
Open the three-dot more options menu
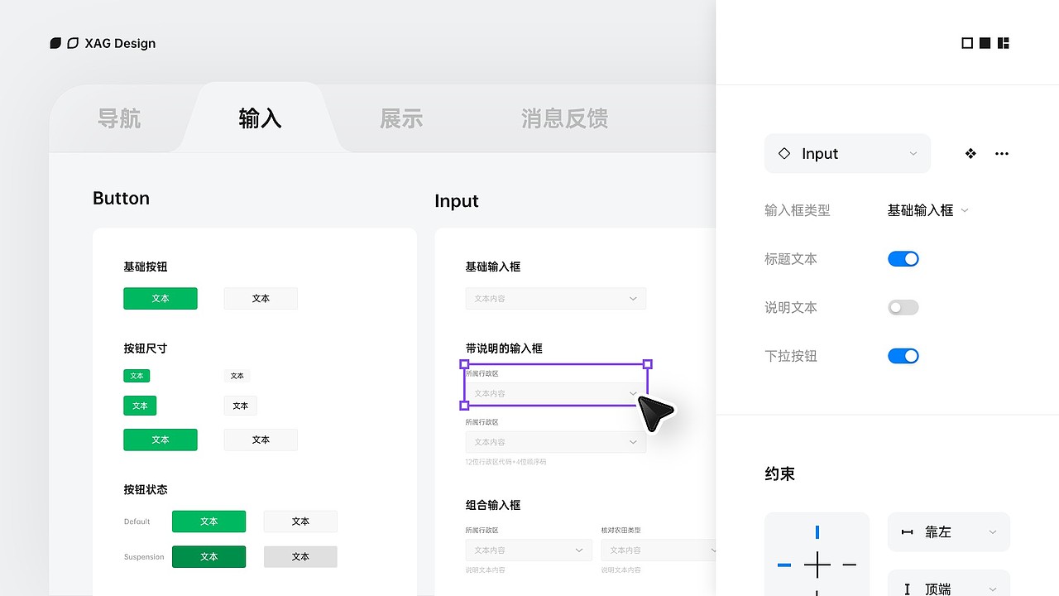(x=1002, y=153)
